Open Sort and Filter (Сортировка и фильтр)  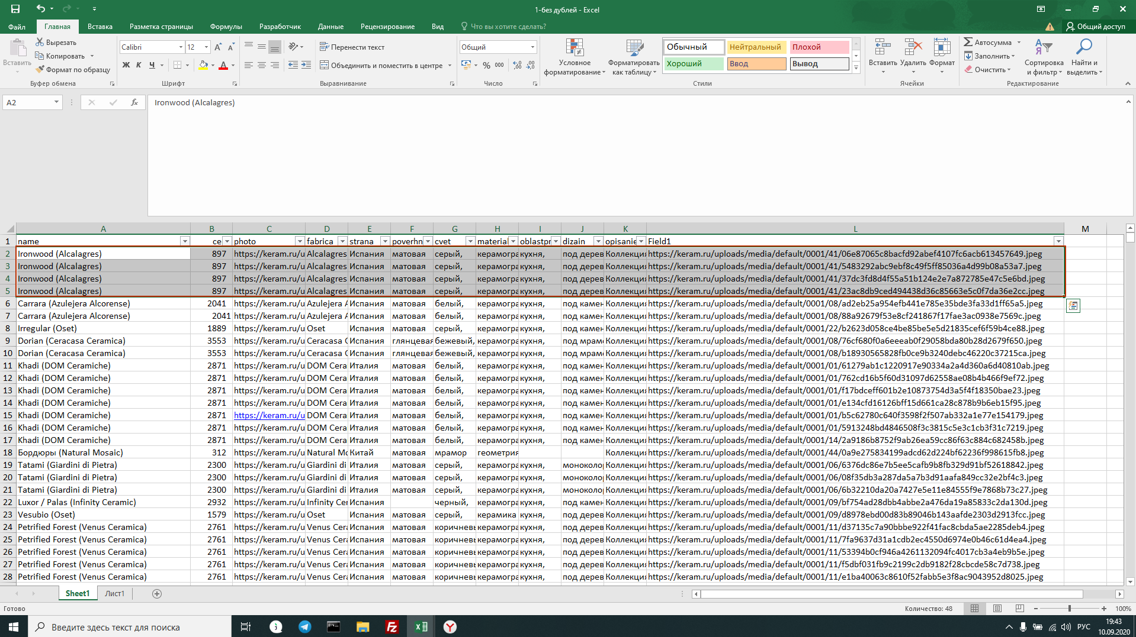pyautogui.click(x=1044, y=57)
